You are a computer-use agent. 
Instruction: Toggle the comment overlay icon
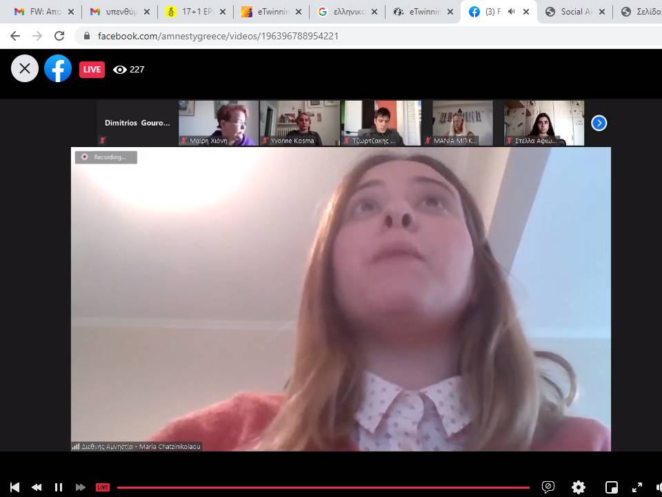click(548, 487)
